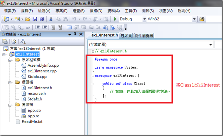Viewport: 223px width, 136px height.
Task: Toggle bookmark icon in text editor toolbar
Action: coord(69,27)
